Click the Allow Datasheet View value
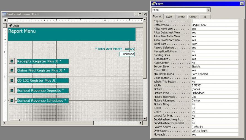The image size is (246, 140). tap(215, 32)
